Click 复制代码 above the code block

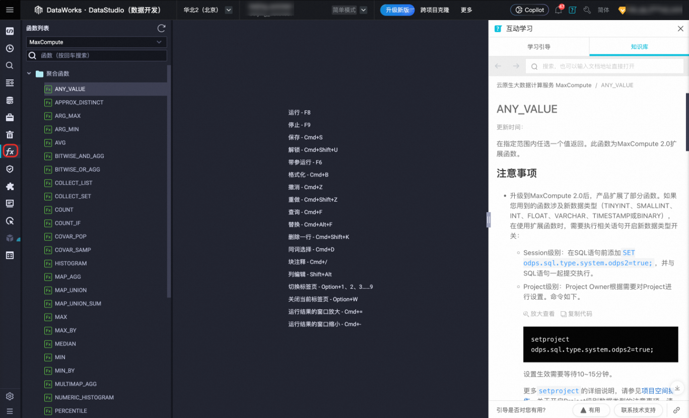pos(576,314)
